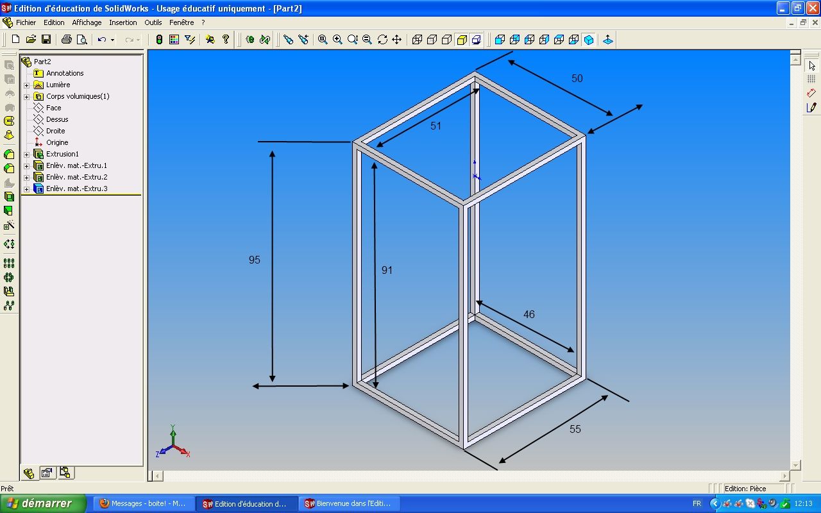This screenshot has height=513, width=821.
Task: Select the Lignes cachées supprimées display mode
Action: tap(447, 39)
